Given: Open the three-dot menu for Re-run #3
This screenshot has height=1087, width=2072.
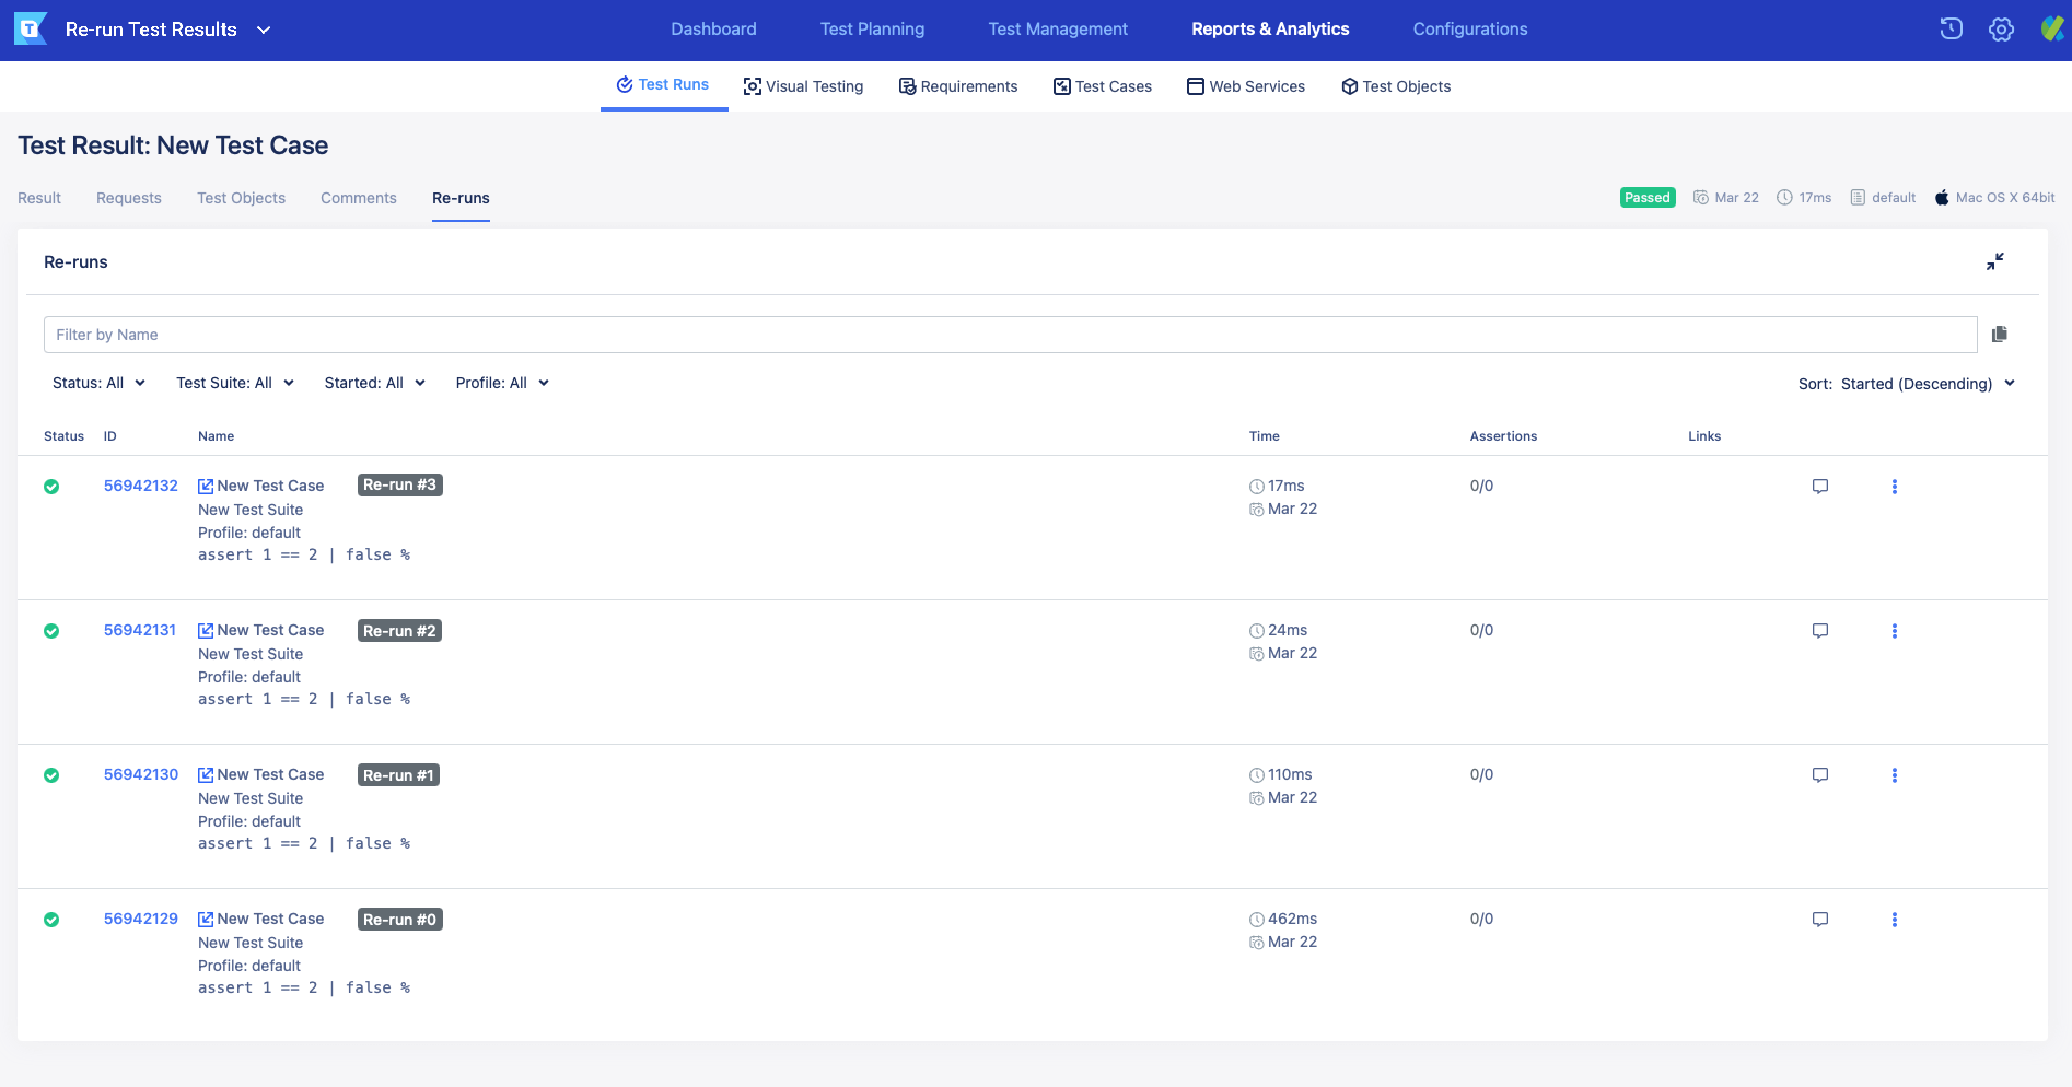Looking at the screenshot, I should tap(1896, 486).
